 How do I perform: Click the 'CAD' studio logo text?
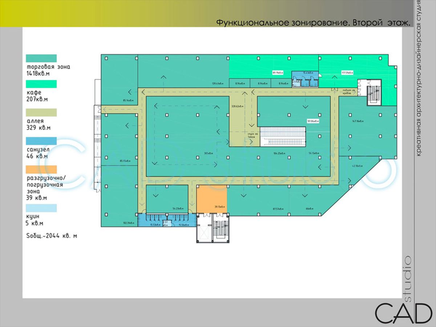click(x=403, y=312)
